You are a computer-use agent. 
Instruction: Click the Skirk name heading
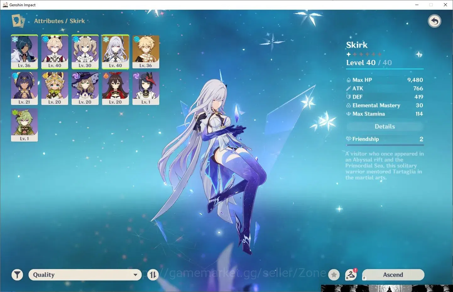[x=357, y=45]
